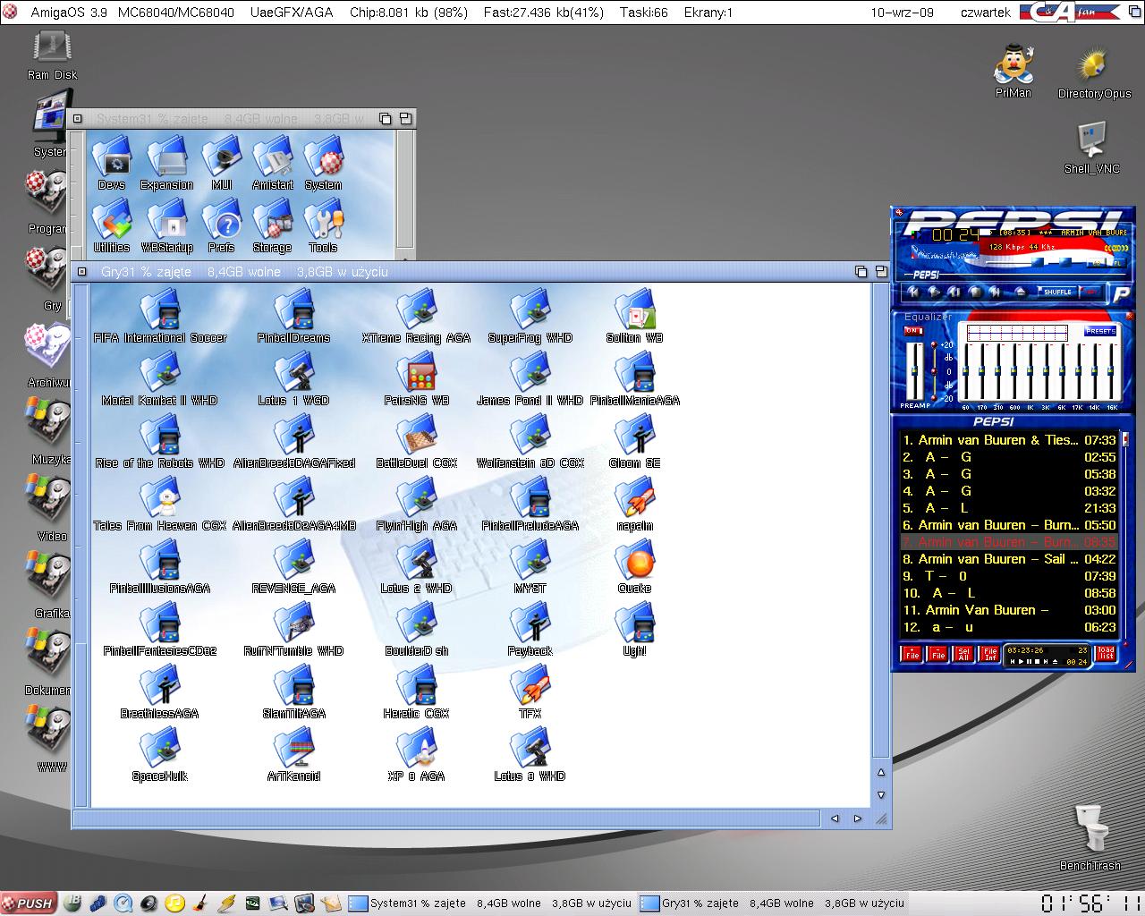Open the Utilities drawer in System window

pyautogui.click(x=112, y=227)
